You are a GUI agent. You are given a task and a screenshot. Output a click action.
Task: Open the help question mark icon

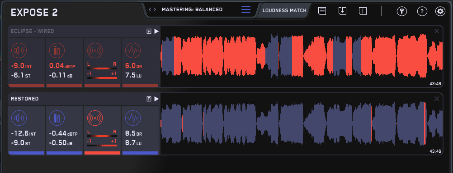422,11
